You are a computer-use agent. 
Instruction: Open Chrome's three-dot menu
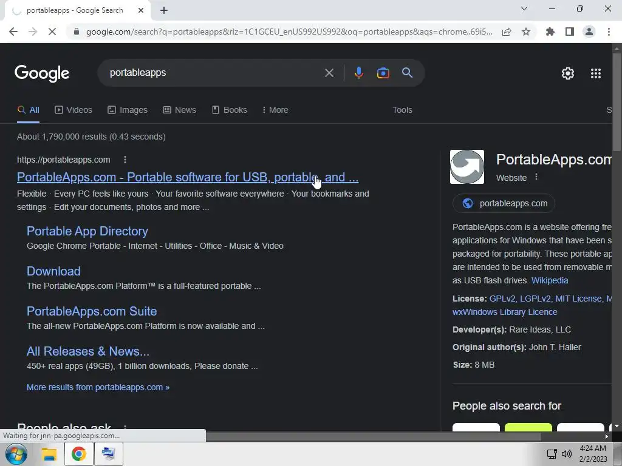[609, 32]
